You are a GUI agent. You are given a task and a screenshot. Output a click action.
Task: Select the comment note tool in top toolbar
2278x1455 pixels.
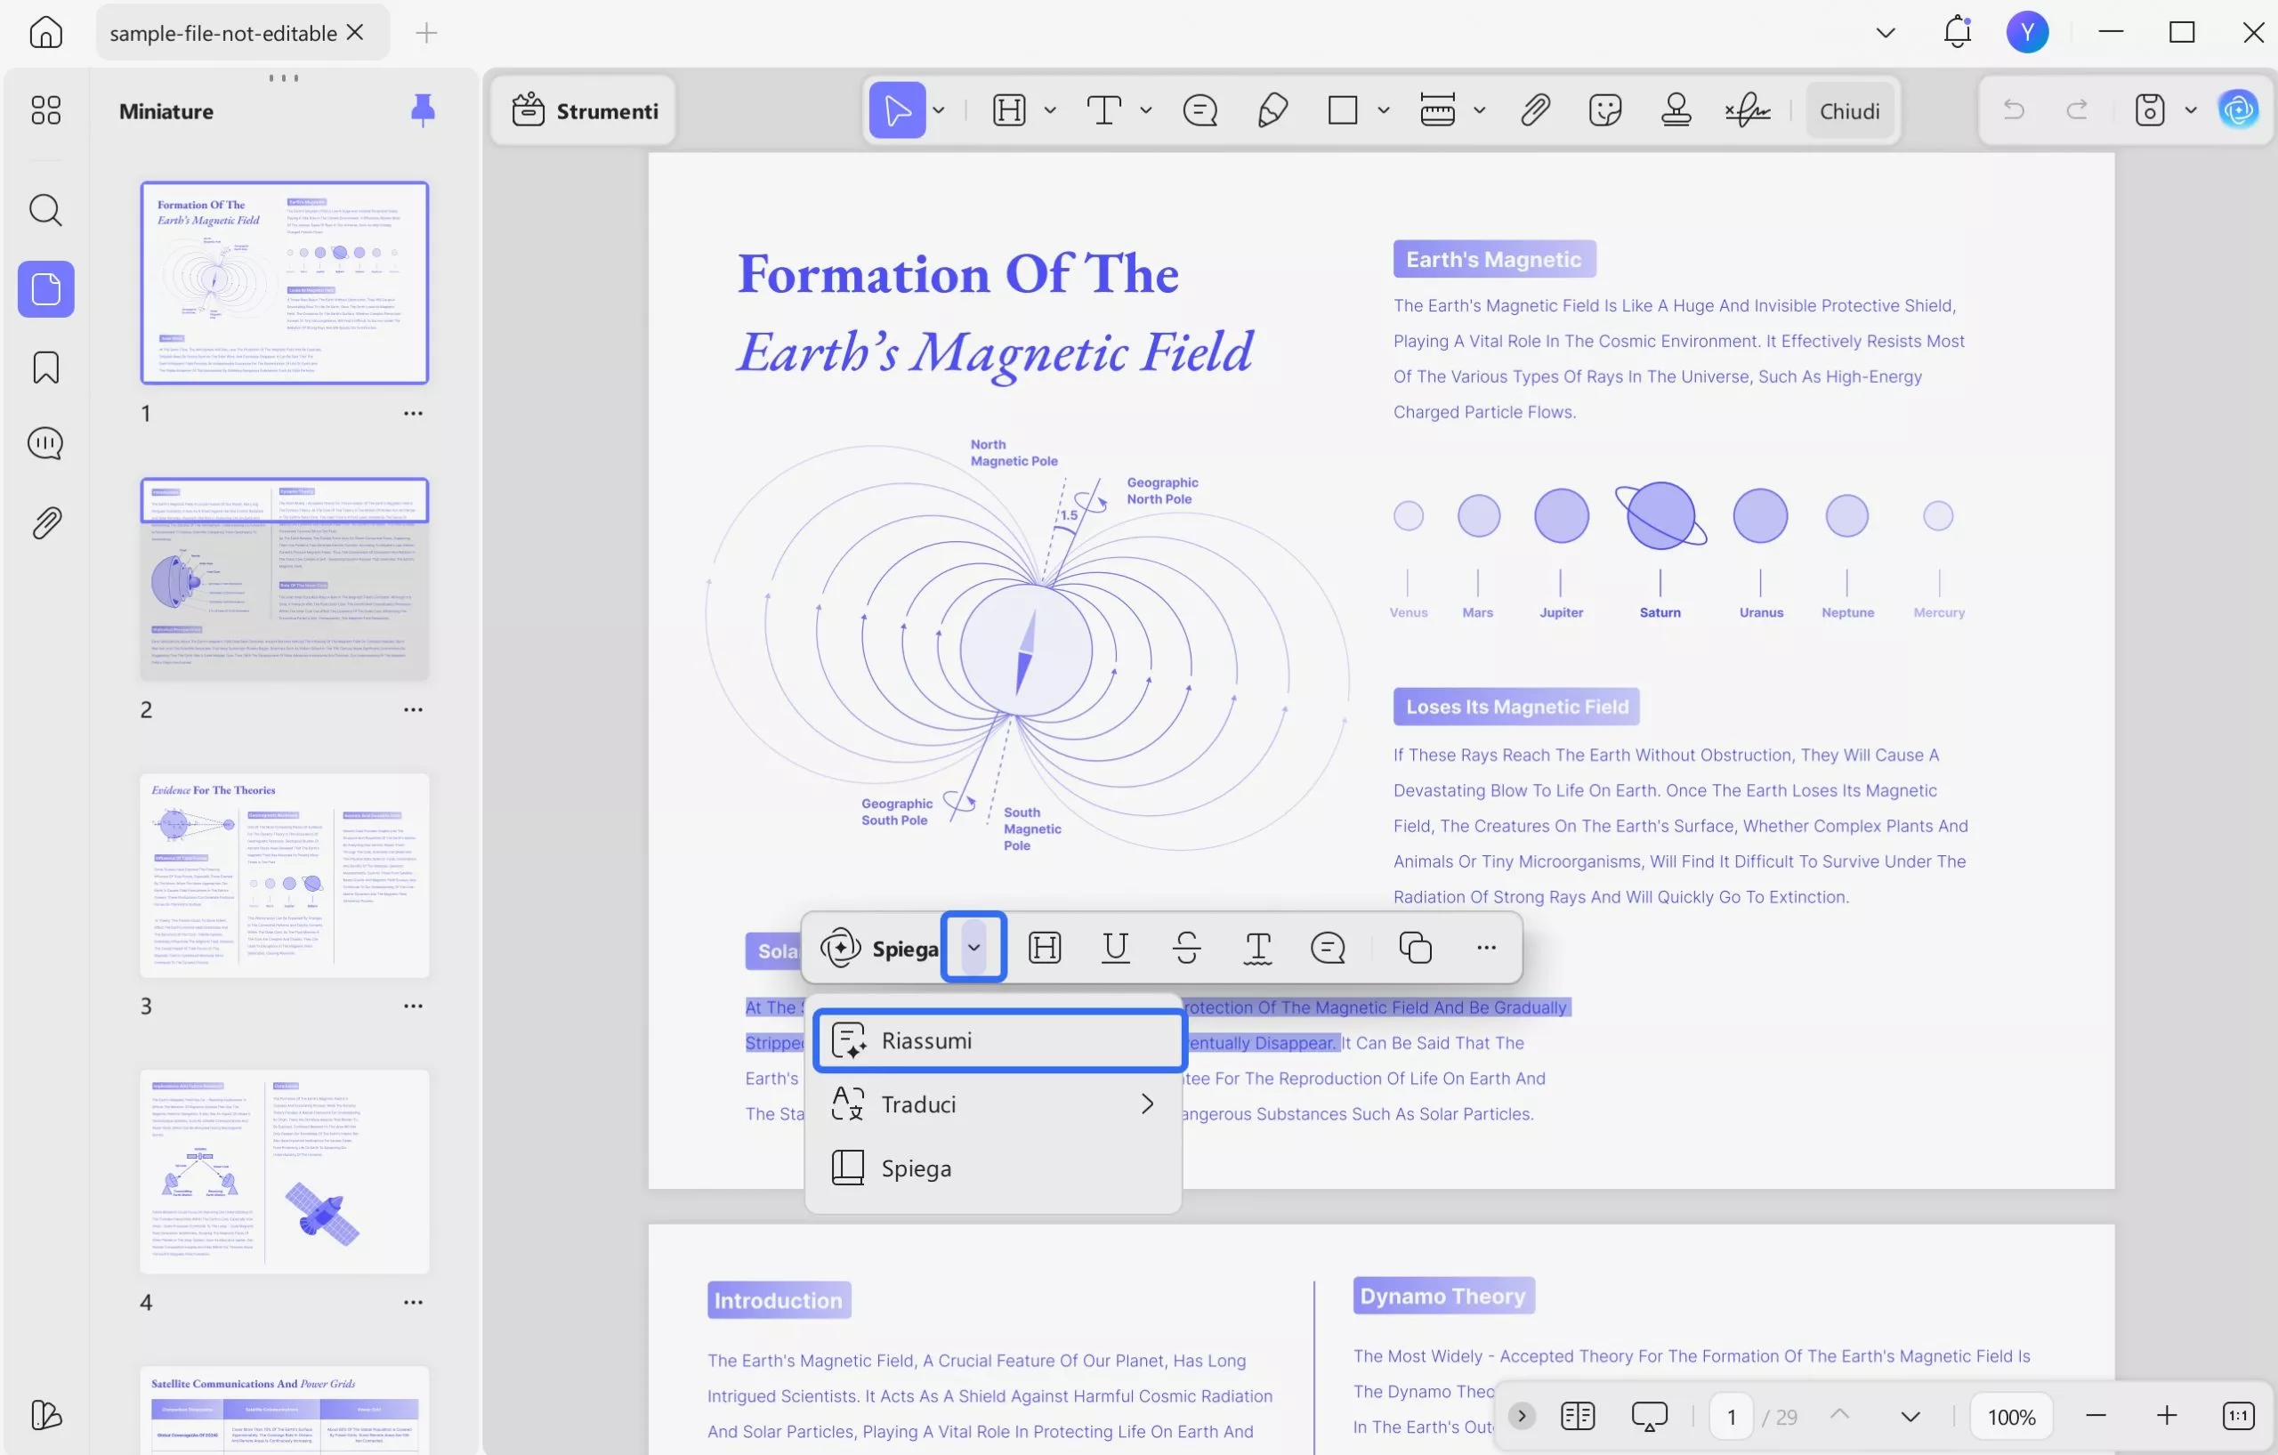point(1200,110)
